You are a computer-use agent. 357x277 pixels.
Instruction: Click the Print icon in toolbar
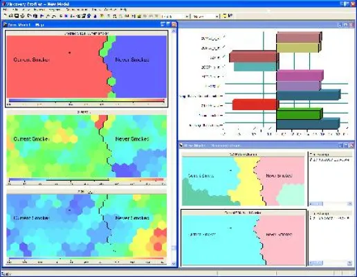[x=22, y=16]
